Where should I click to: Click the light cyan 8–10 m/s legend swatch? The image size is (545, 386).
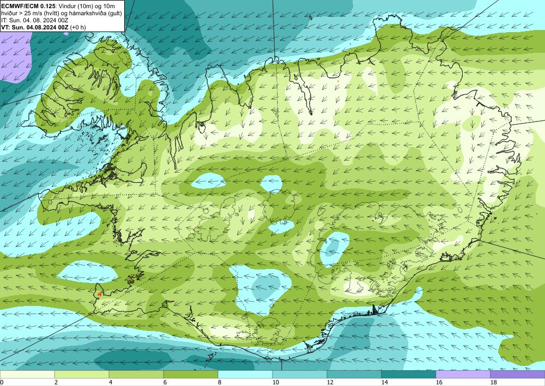245,375
